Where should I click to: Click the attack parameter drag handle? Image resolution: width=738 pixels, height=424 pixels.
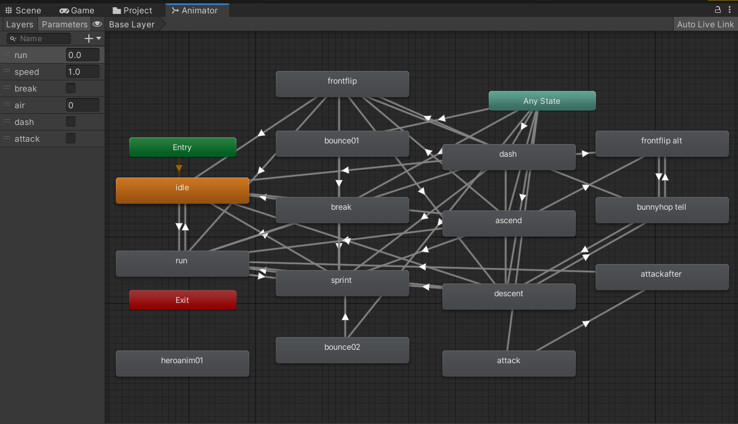[7, 138]
